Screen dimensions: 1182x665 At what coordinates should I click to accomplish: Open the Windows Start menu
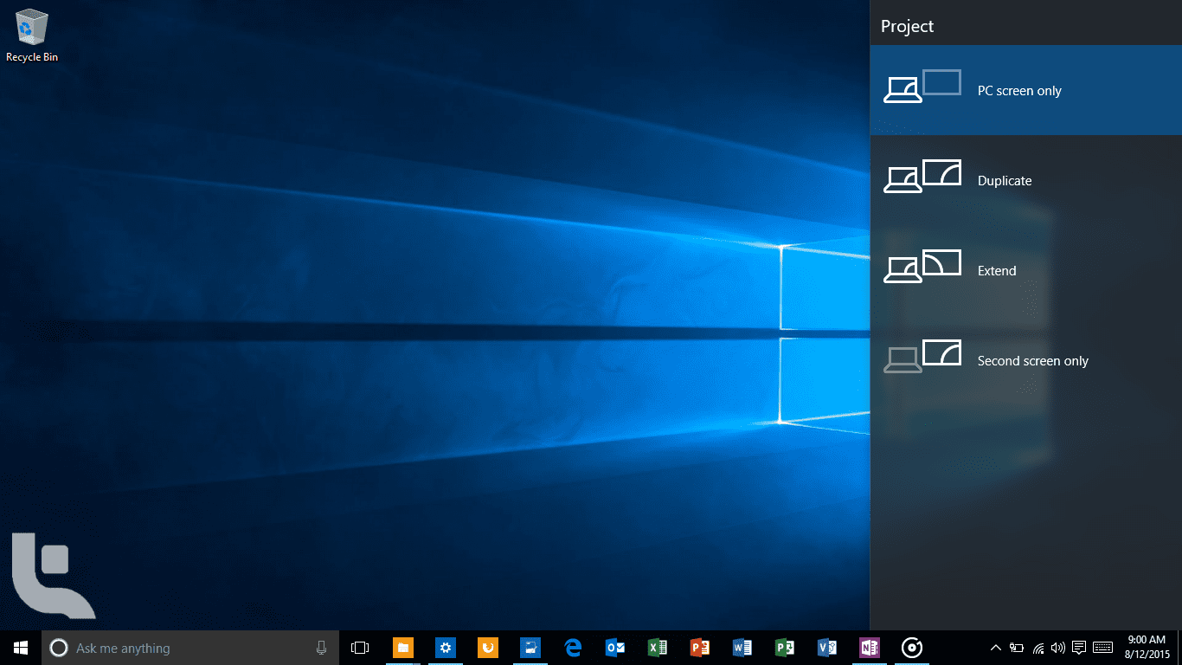[x=21, y=648]
